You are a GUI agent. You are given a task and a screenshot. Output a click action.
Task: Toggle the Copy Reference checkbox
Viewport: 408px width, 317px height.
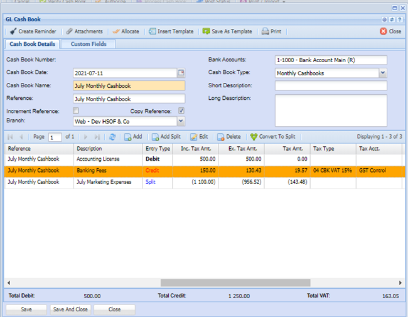pyautogui.click(x=181, y=111)
